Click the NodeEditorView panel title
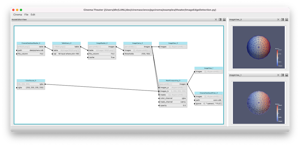 click(x=19, y=20)
